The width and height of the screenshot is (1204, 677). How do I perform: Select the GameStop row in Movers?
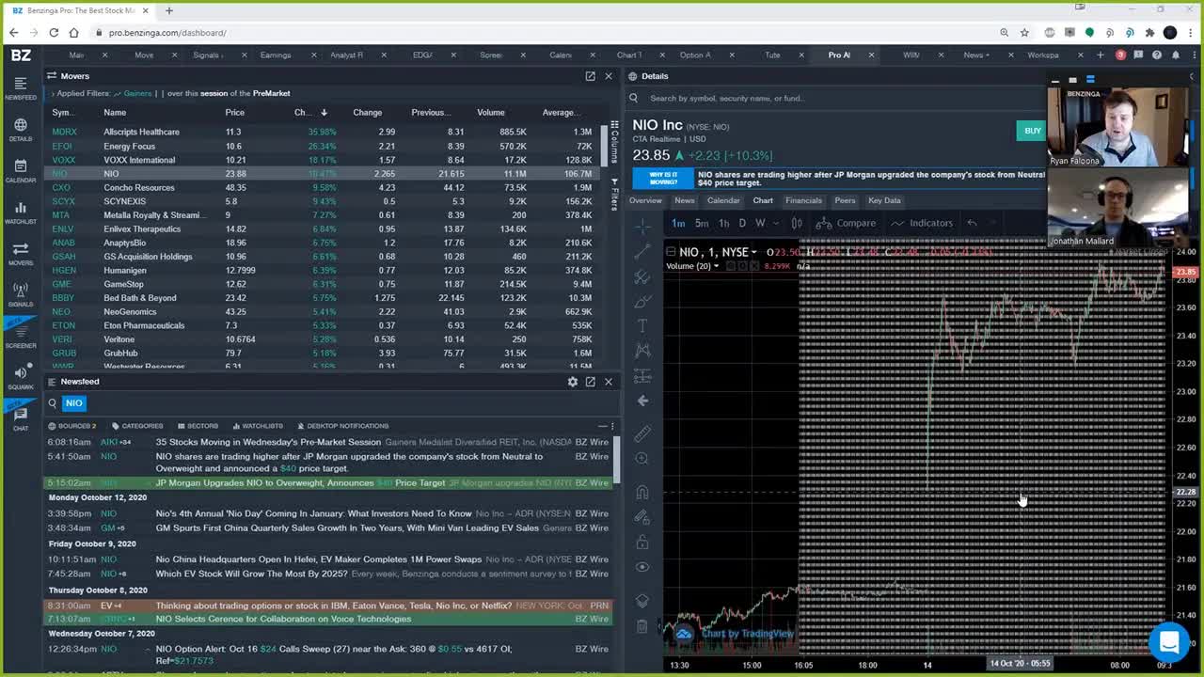point(323,284)
